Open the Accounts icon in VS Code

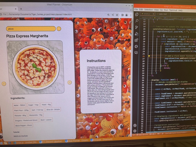click(135, 125)
